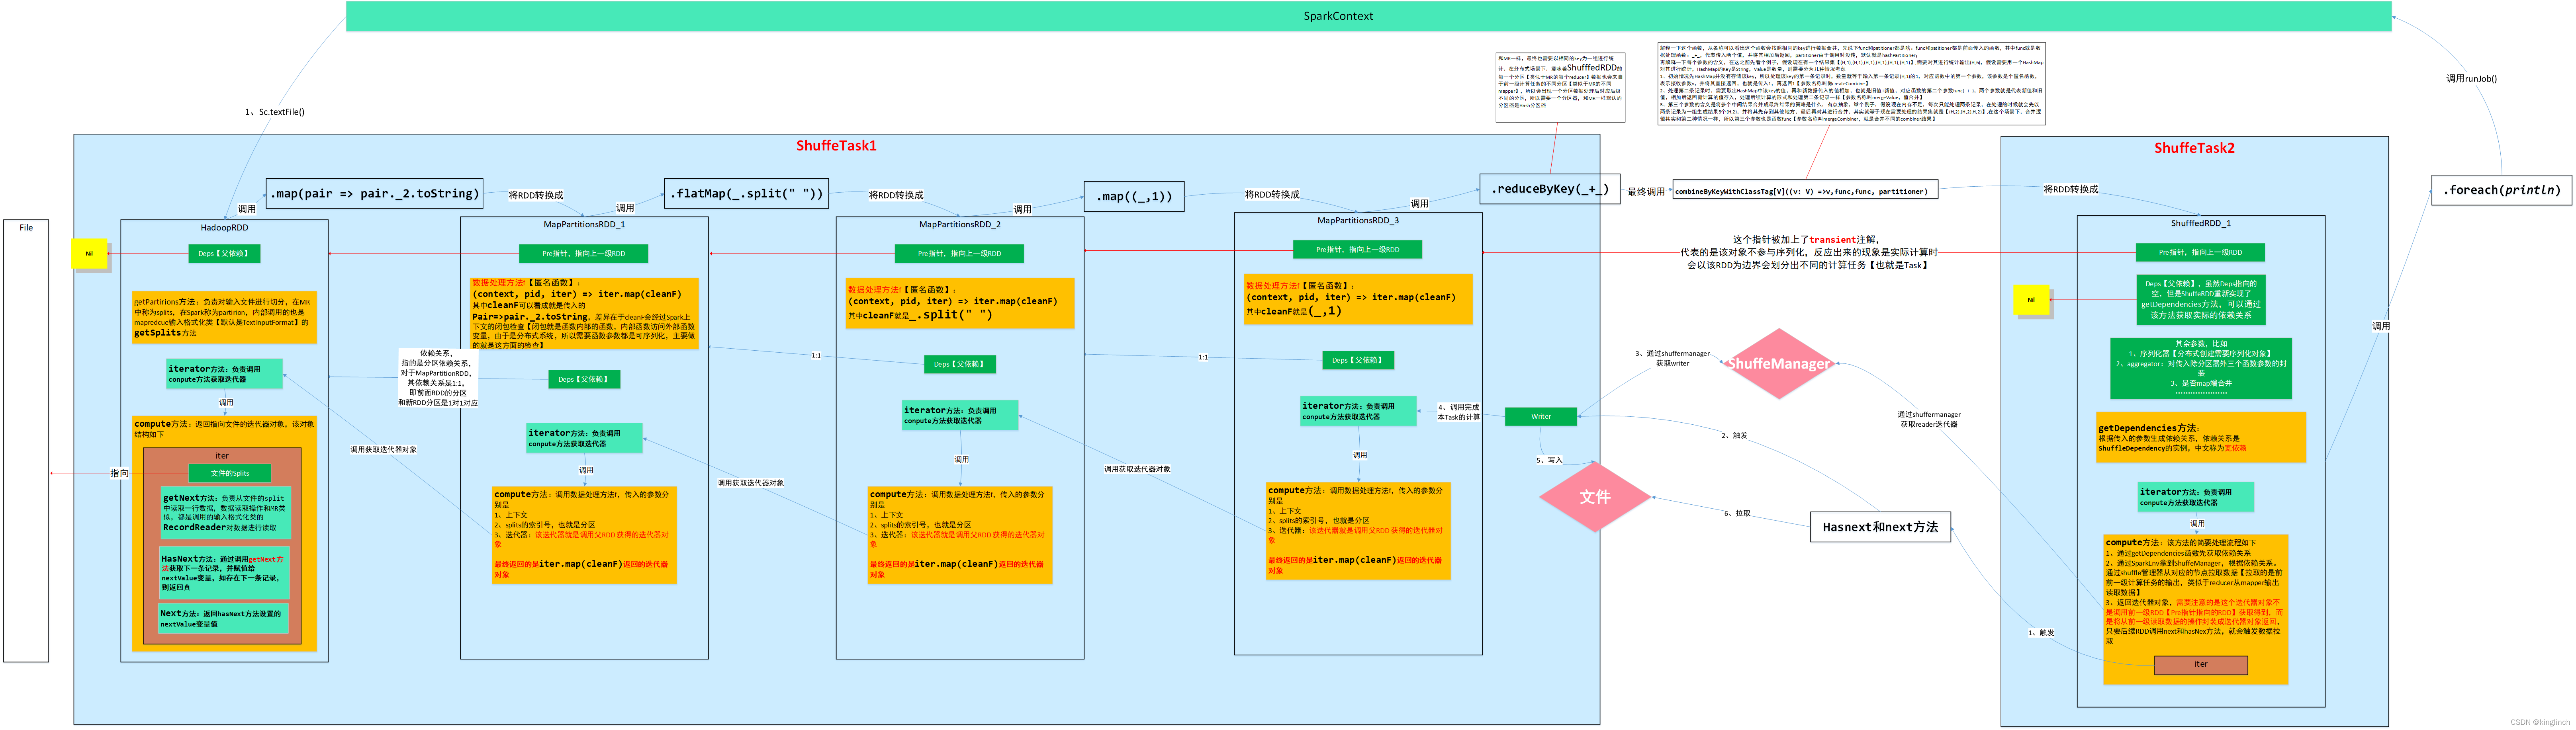
Task: Click the MapPartitionsRDD_3 label
Action: 1358,220
